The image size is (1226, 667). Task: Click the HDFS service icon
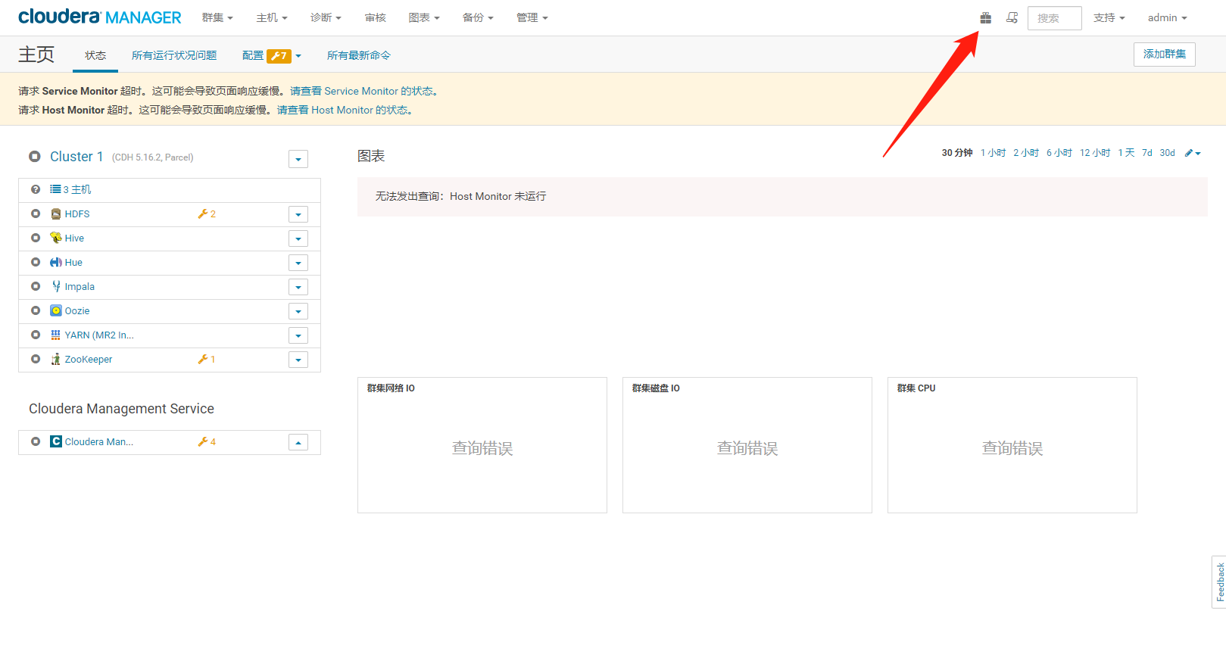pos(56,214)
